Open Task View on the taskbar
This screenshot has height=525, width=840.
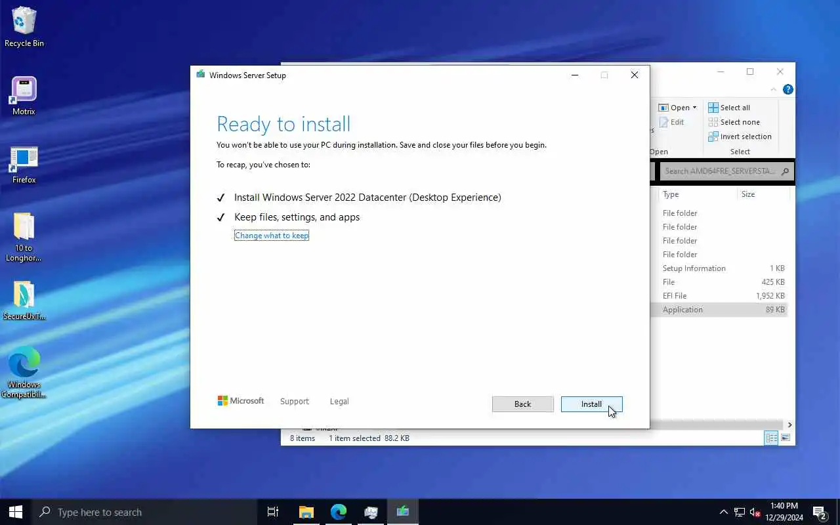(273, 512)
